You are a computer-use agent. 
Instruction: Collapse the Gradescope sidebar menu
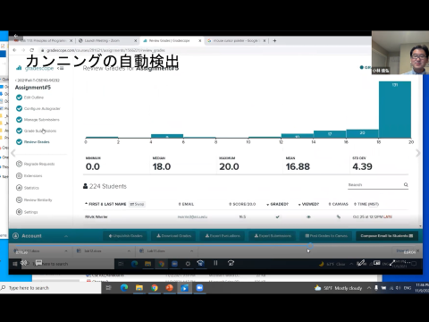(61, 68)
